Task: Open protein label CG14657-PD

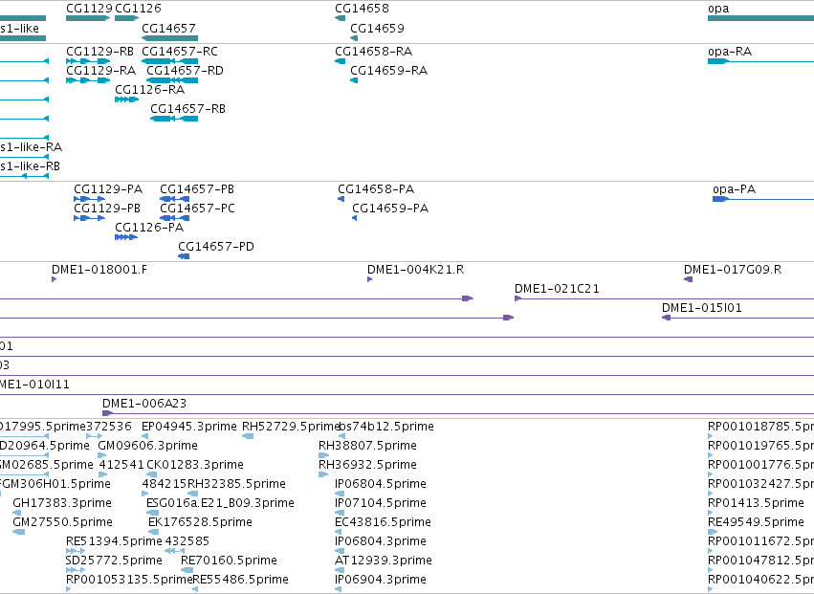Action: click(x=216, y=247)
